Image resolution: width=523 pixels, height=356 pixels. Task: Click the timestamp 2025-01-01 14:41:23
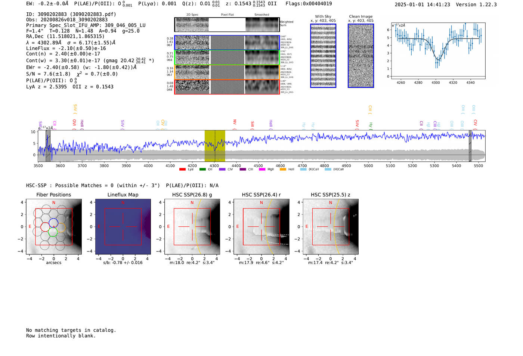click(422, 5)
